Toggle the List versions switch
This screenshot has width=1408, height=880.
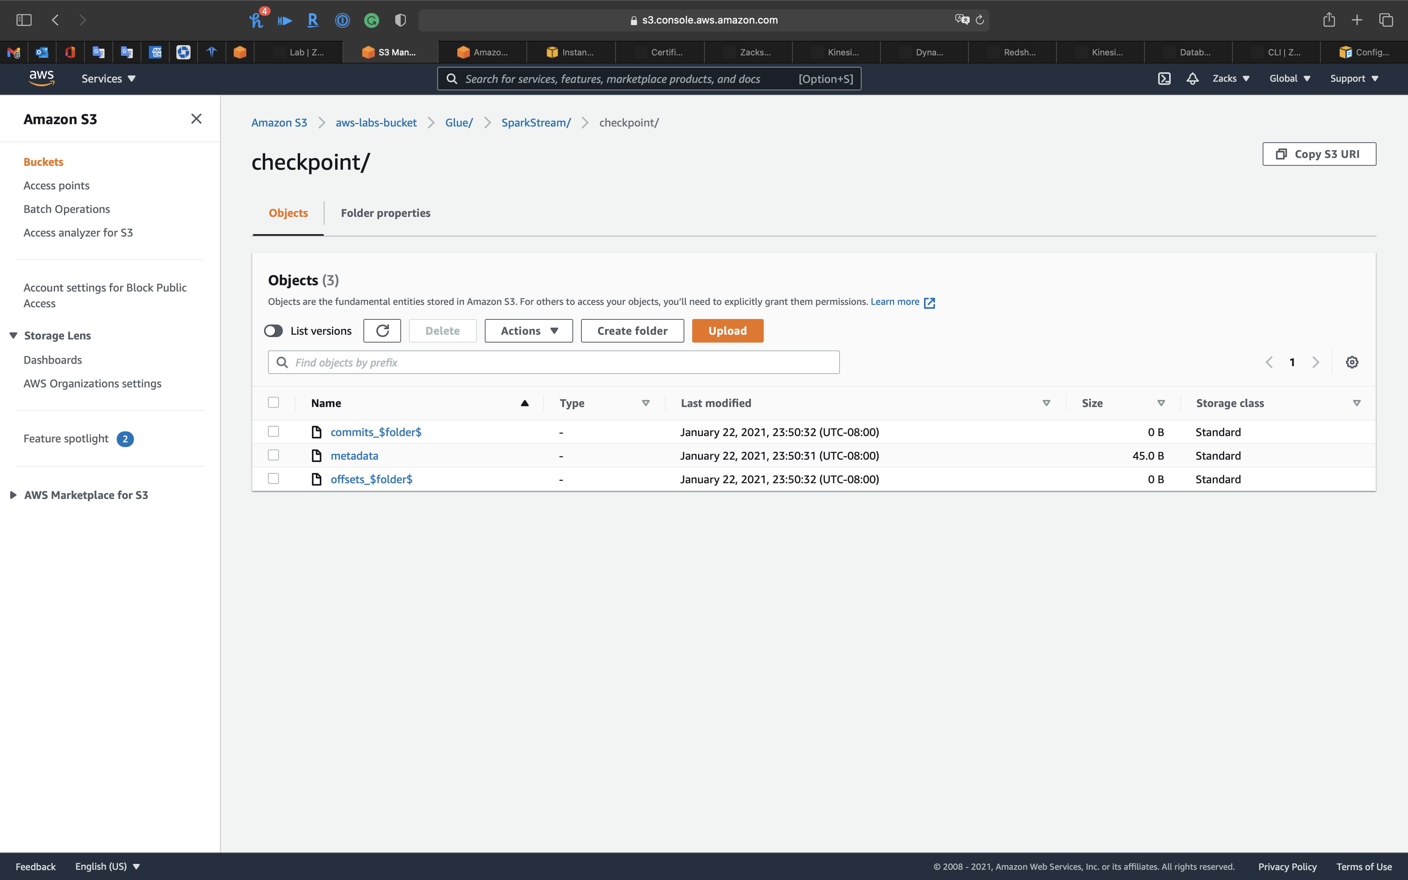[273, 330]
